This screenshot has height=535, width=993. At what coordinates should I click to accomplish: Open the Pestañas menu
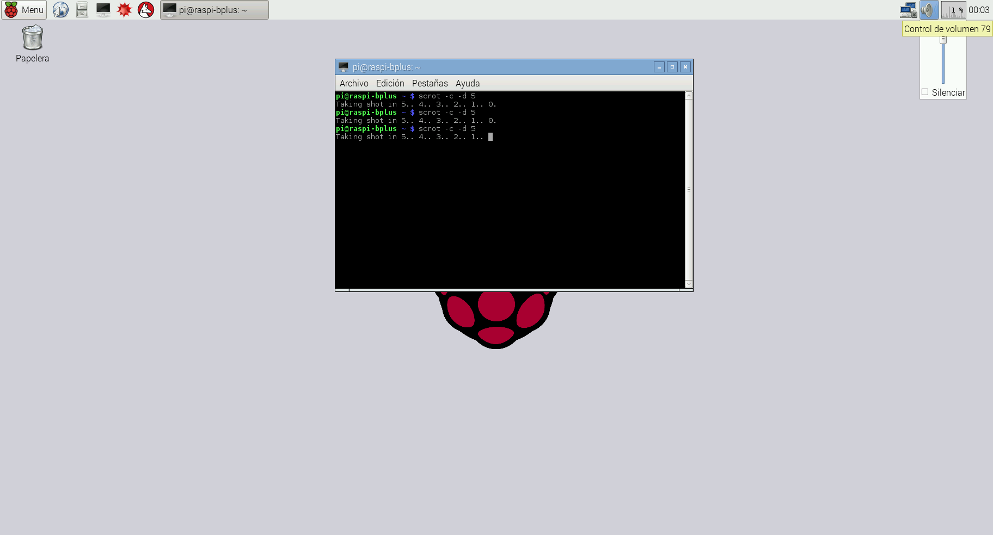[x=430, y=83]
